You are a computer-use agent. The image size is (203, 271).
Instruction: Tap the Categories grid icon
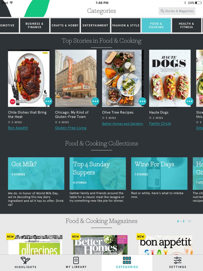(x=127, y=260)
